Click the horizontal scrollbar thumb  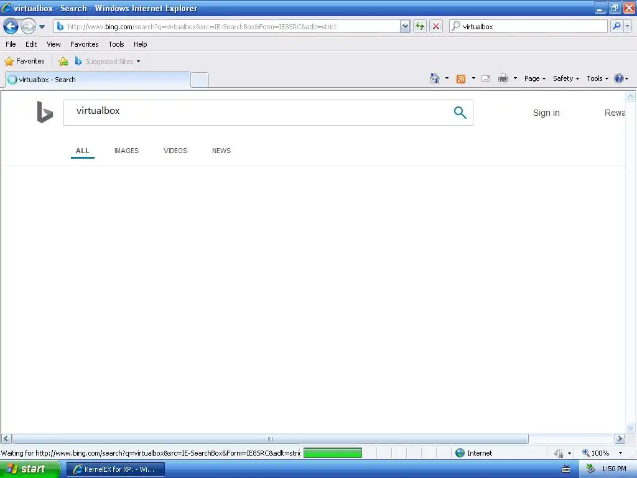(x=270, y=439)
